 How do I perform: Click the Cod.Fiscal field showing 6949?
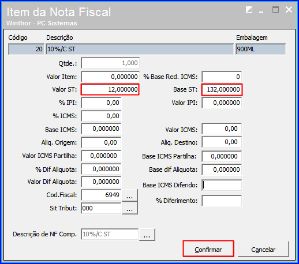click(101, 195)
